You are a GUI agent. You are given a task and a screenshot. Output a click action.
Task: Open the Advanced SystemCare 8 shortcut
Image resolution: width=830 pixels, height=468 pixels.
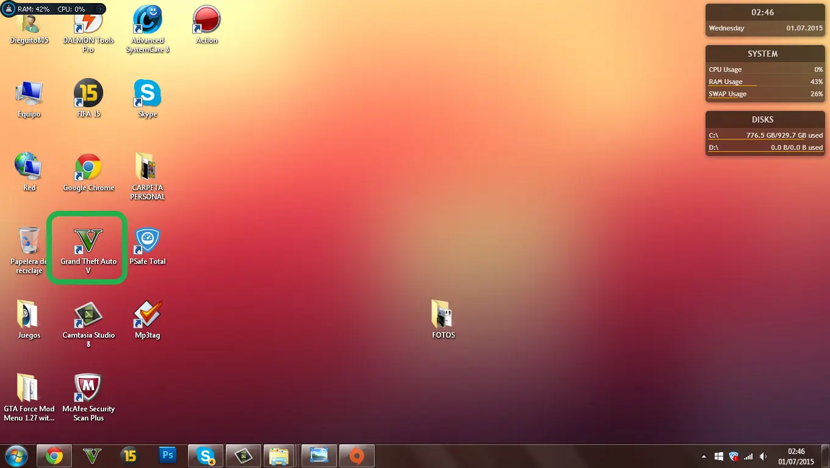point(147,29)
